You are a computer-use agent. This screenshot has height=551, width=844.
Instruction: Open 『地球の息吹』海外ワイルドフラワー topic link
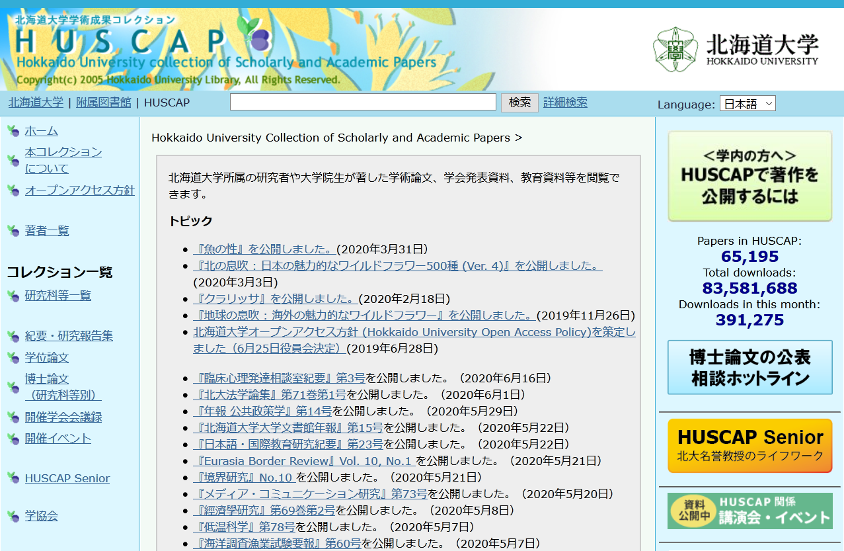click(x=364, y=316)
